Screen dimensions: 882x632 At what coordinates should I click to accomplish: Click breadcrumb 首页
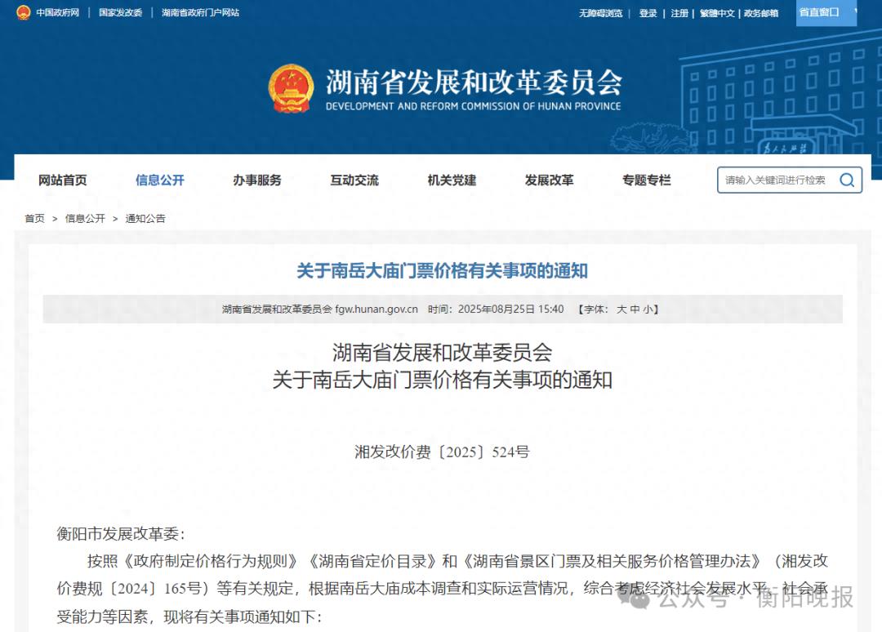click(34, 218)
